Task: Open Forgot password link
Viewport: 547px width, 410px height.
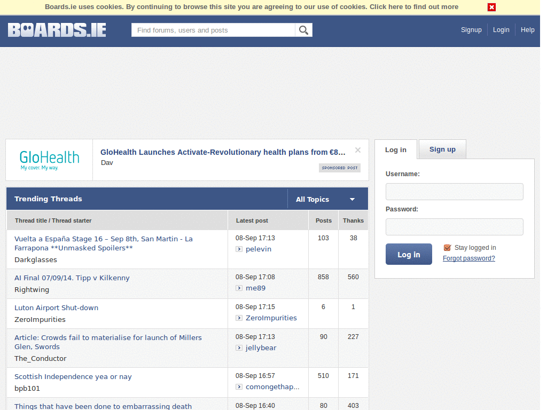Action: (469, 258)
